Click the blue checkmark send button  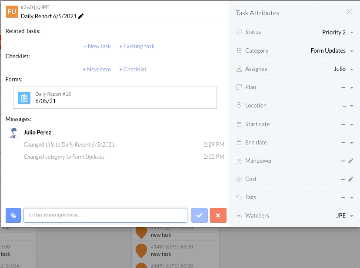point(199,215)
